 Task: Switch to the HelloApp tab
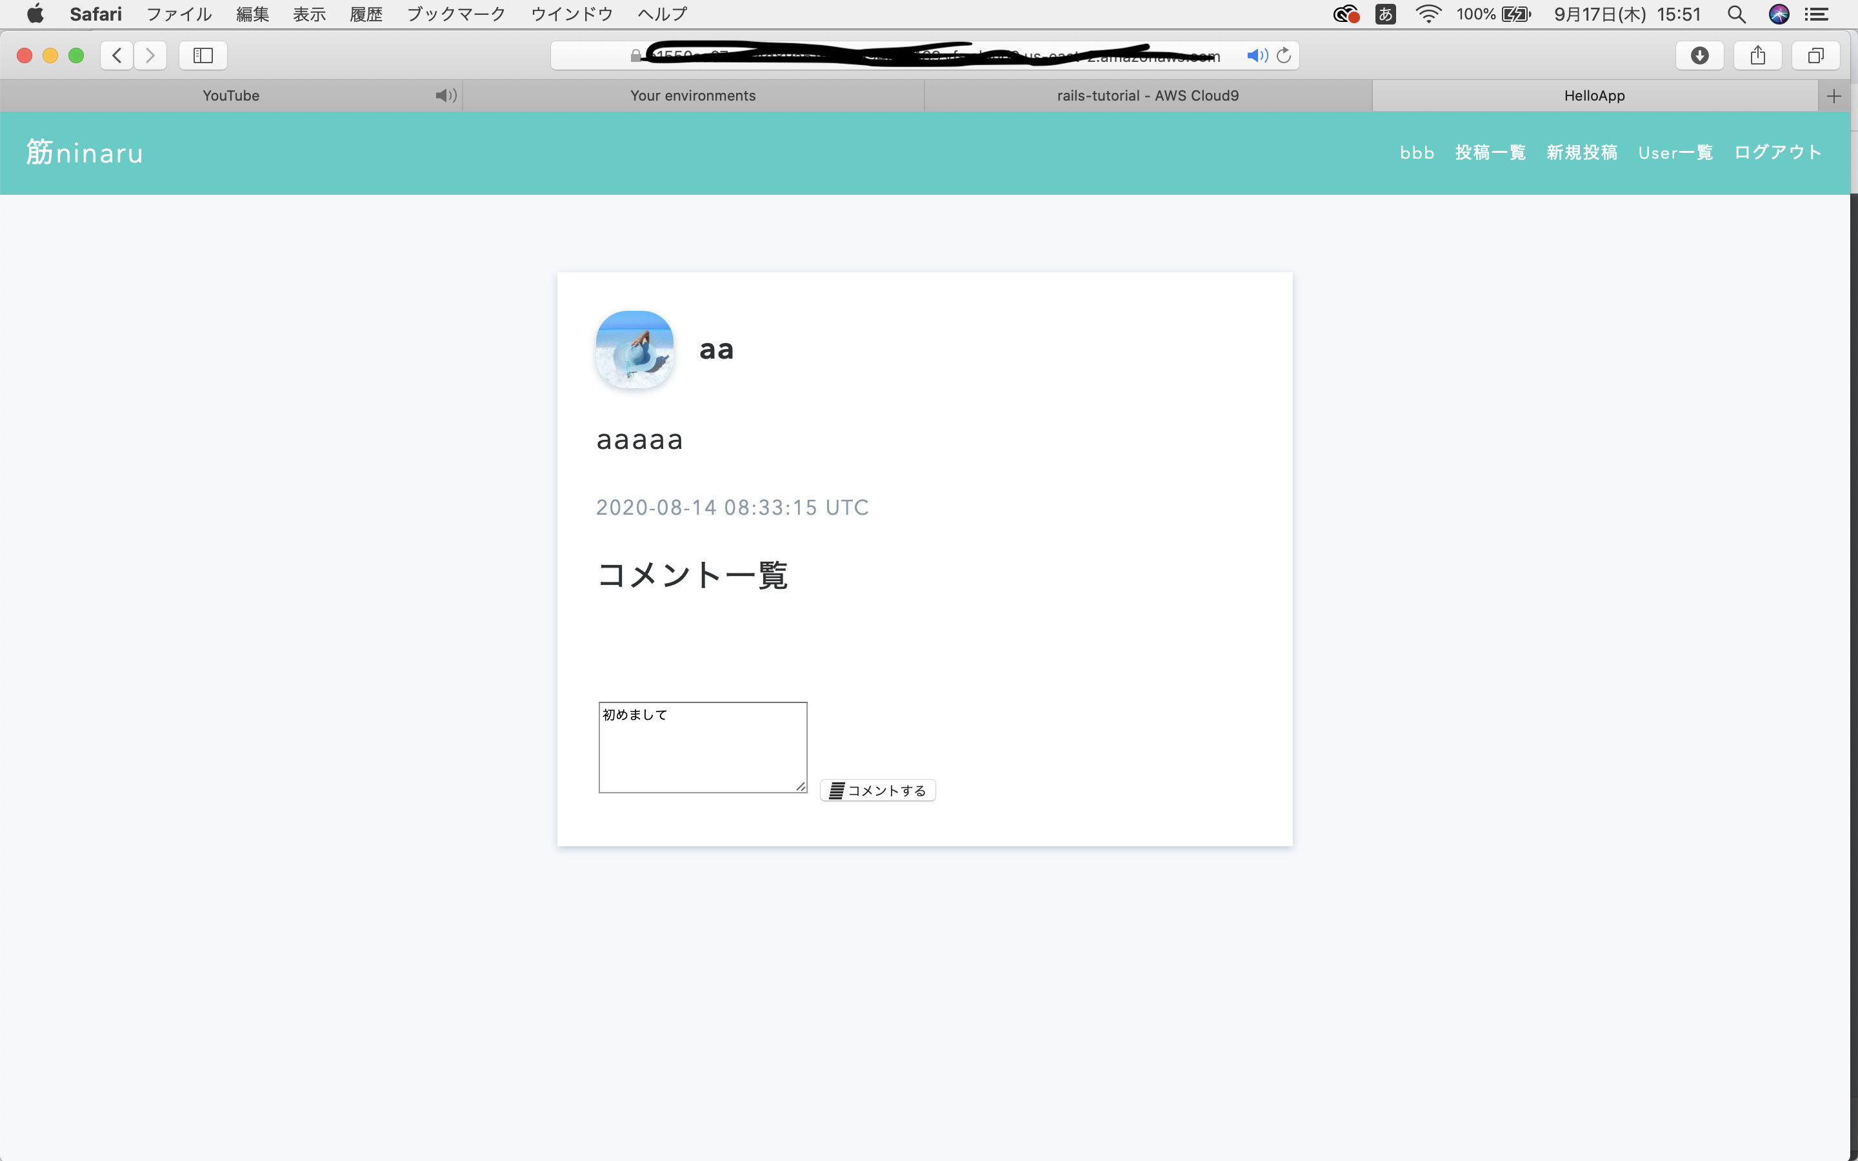pyautogui.click(x=1594, y=95)
